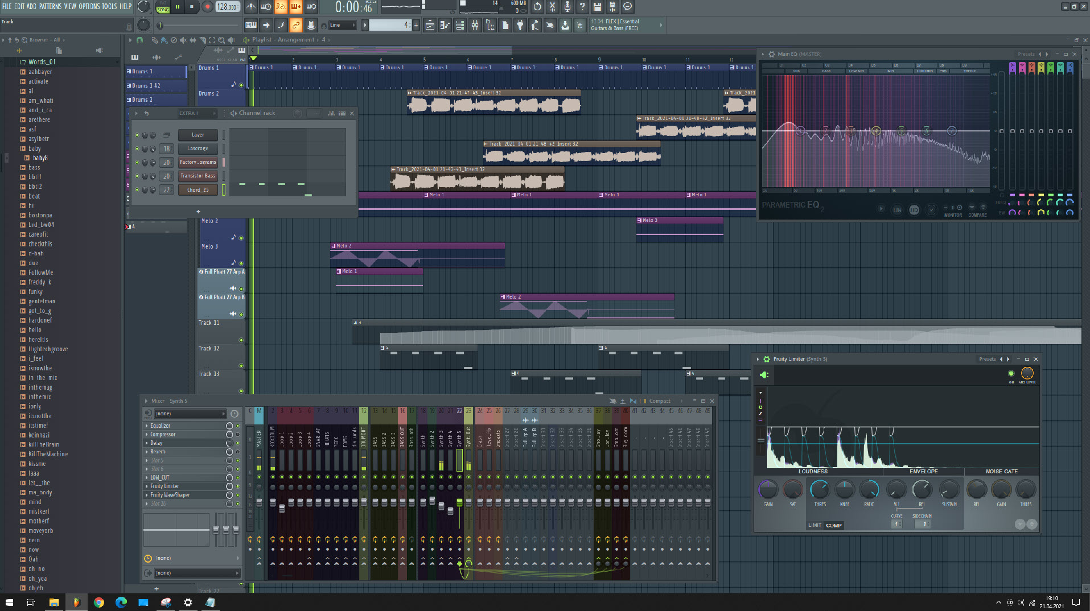Add a channel with the plus button
The height and width of the screenshot is (611, 1090).
(x=198, y=212)
